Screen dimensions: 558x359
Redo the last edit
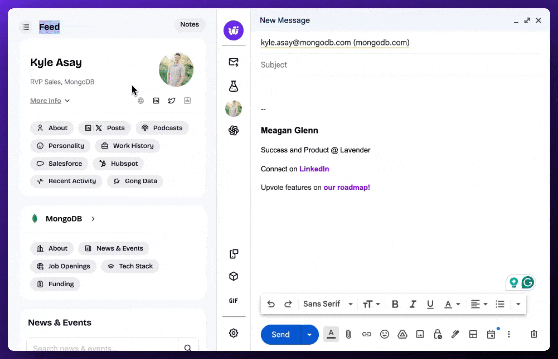point(288,304)
